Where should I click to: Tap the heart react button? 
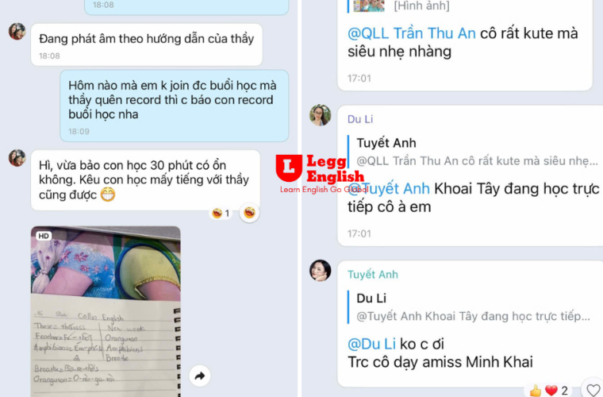tap(592, 389)
